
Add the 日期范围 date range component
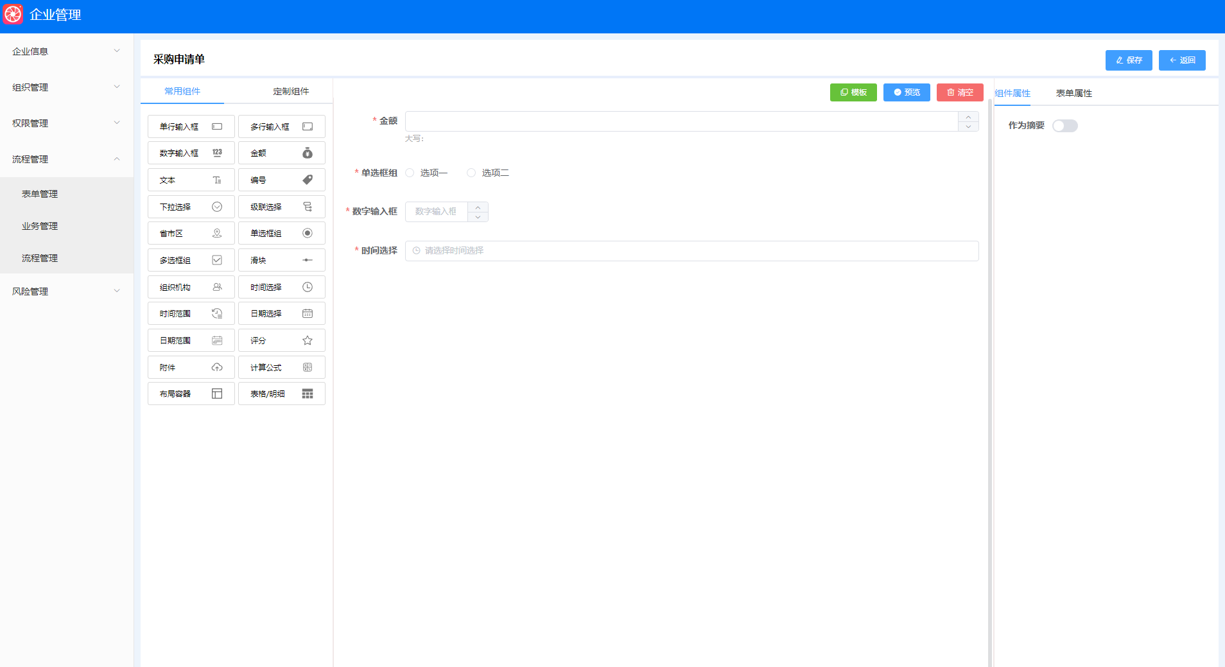pos(191,340)
